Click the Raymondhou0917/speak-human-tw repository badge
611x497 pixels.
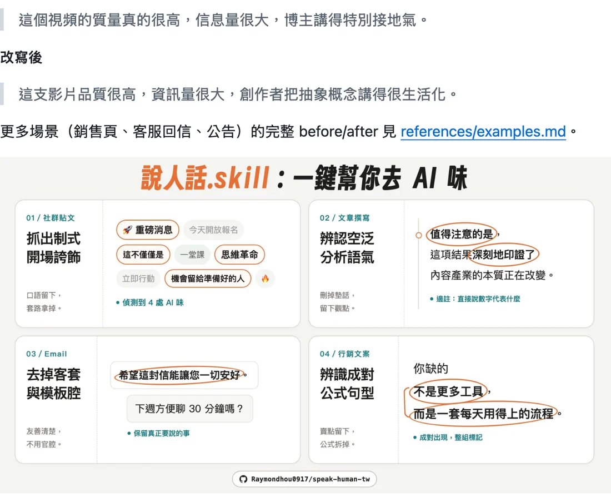[304, 479]
